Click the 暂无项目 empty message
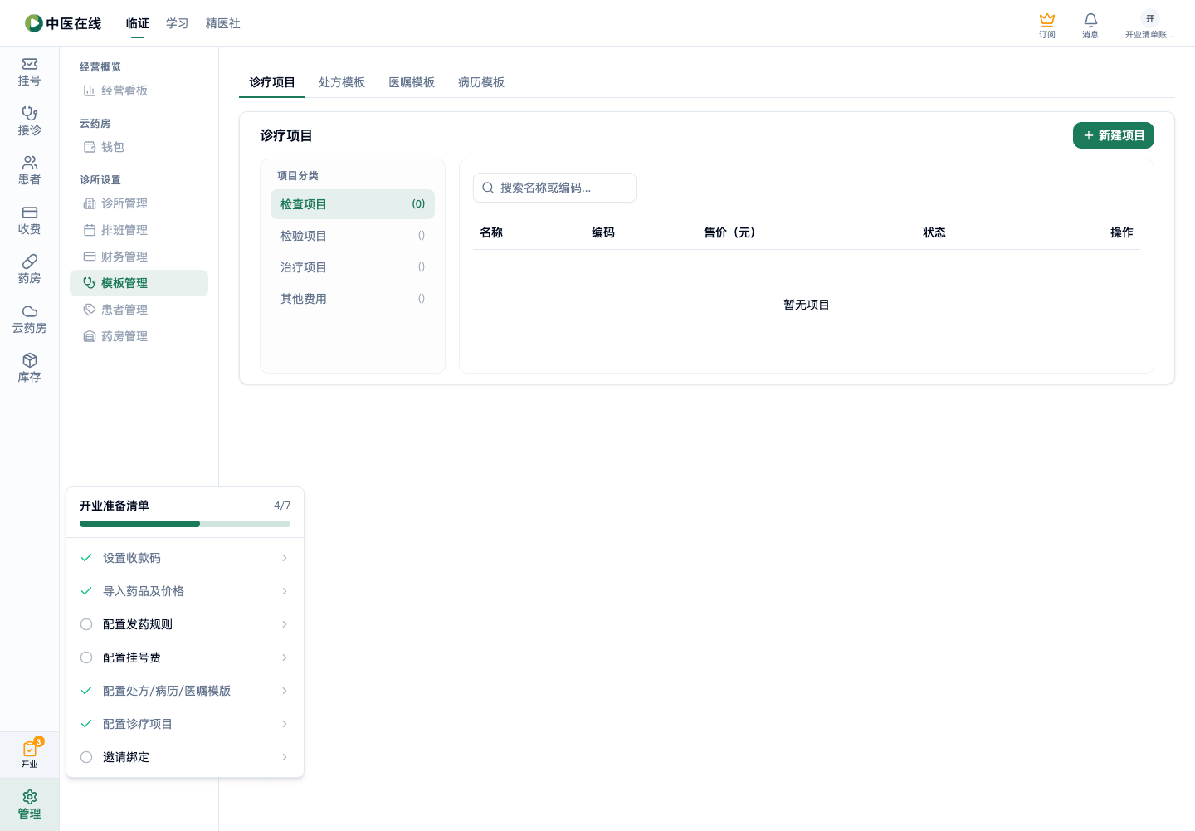The height and width of the screenshot is (831, 1195). pos(807,305)
